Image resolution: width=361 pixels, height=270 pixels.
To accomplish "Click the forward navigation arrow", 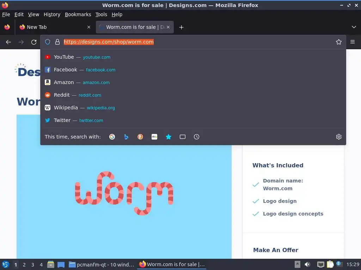I will 21,42.
